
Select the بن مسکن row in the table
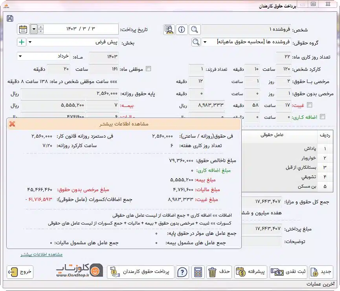pos(287,186)
